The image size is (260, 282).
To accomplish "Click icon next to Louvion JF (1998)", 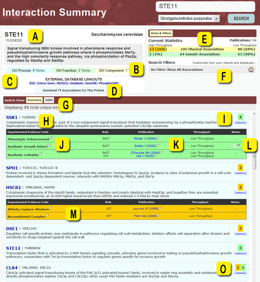I will pos(160,208).
